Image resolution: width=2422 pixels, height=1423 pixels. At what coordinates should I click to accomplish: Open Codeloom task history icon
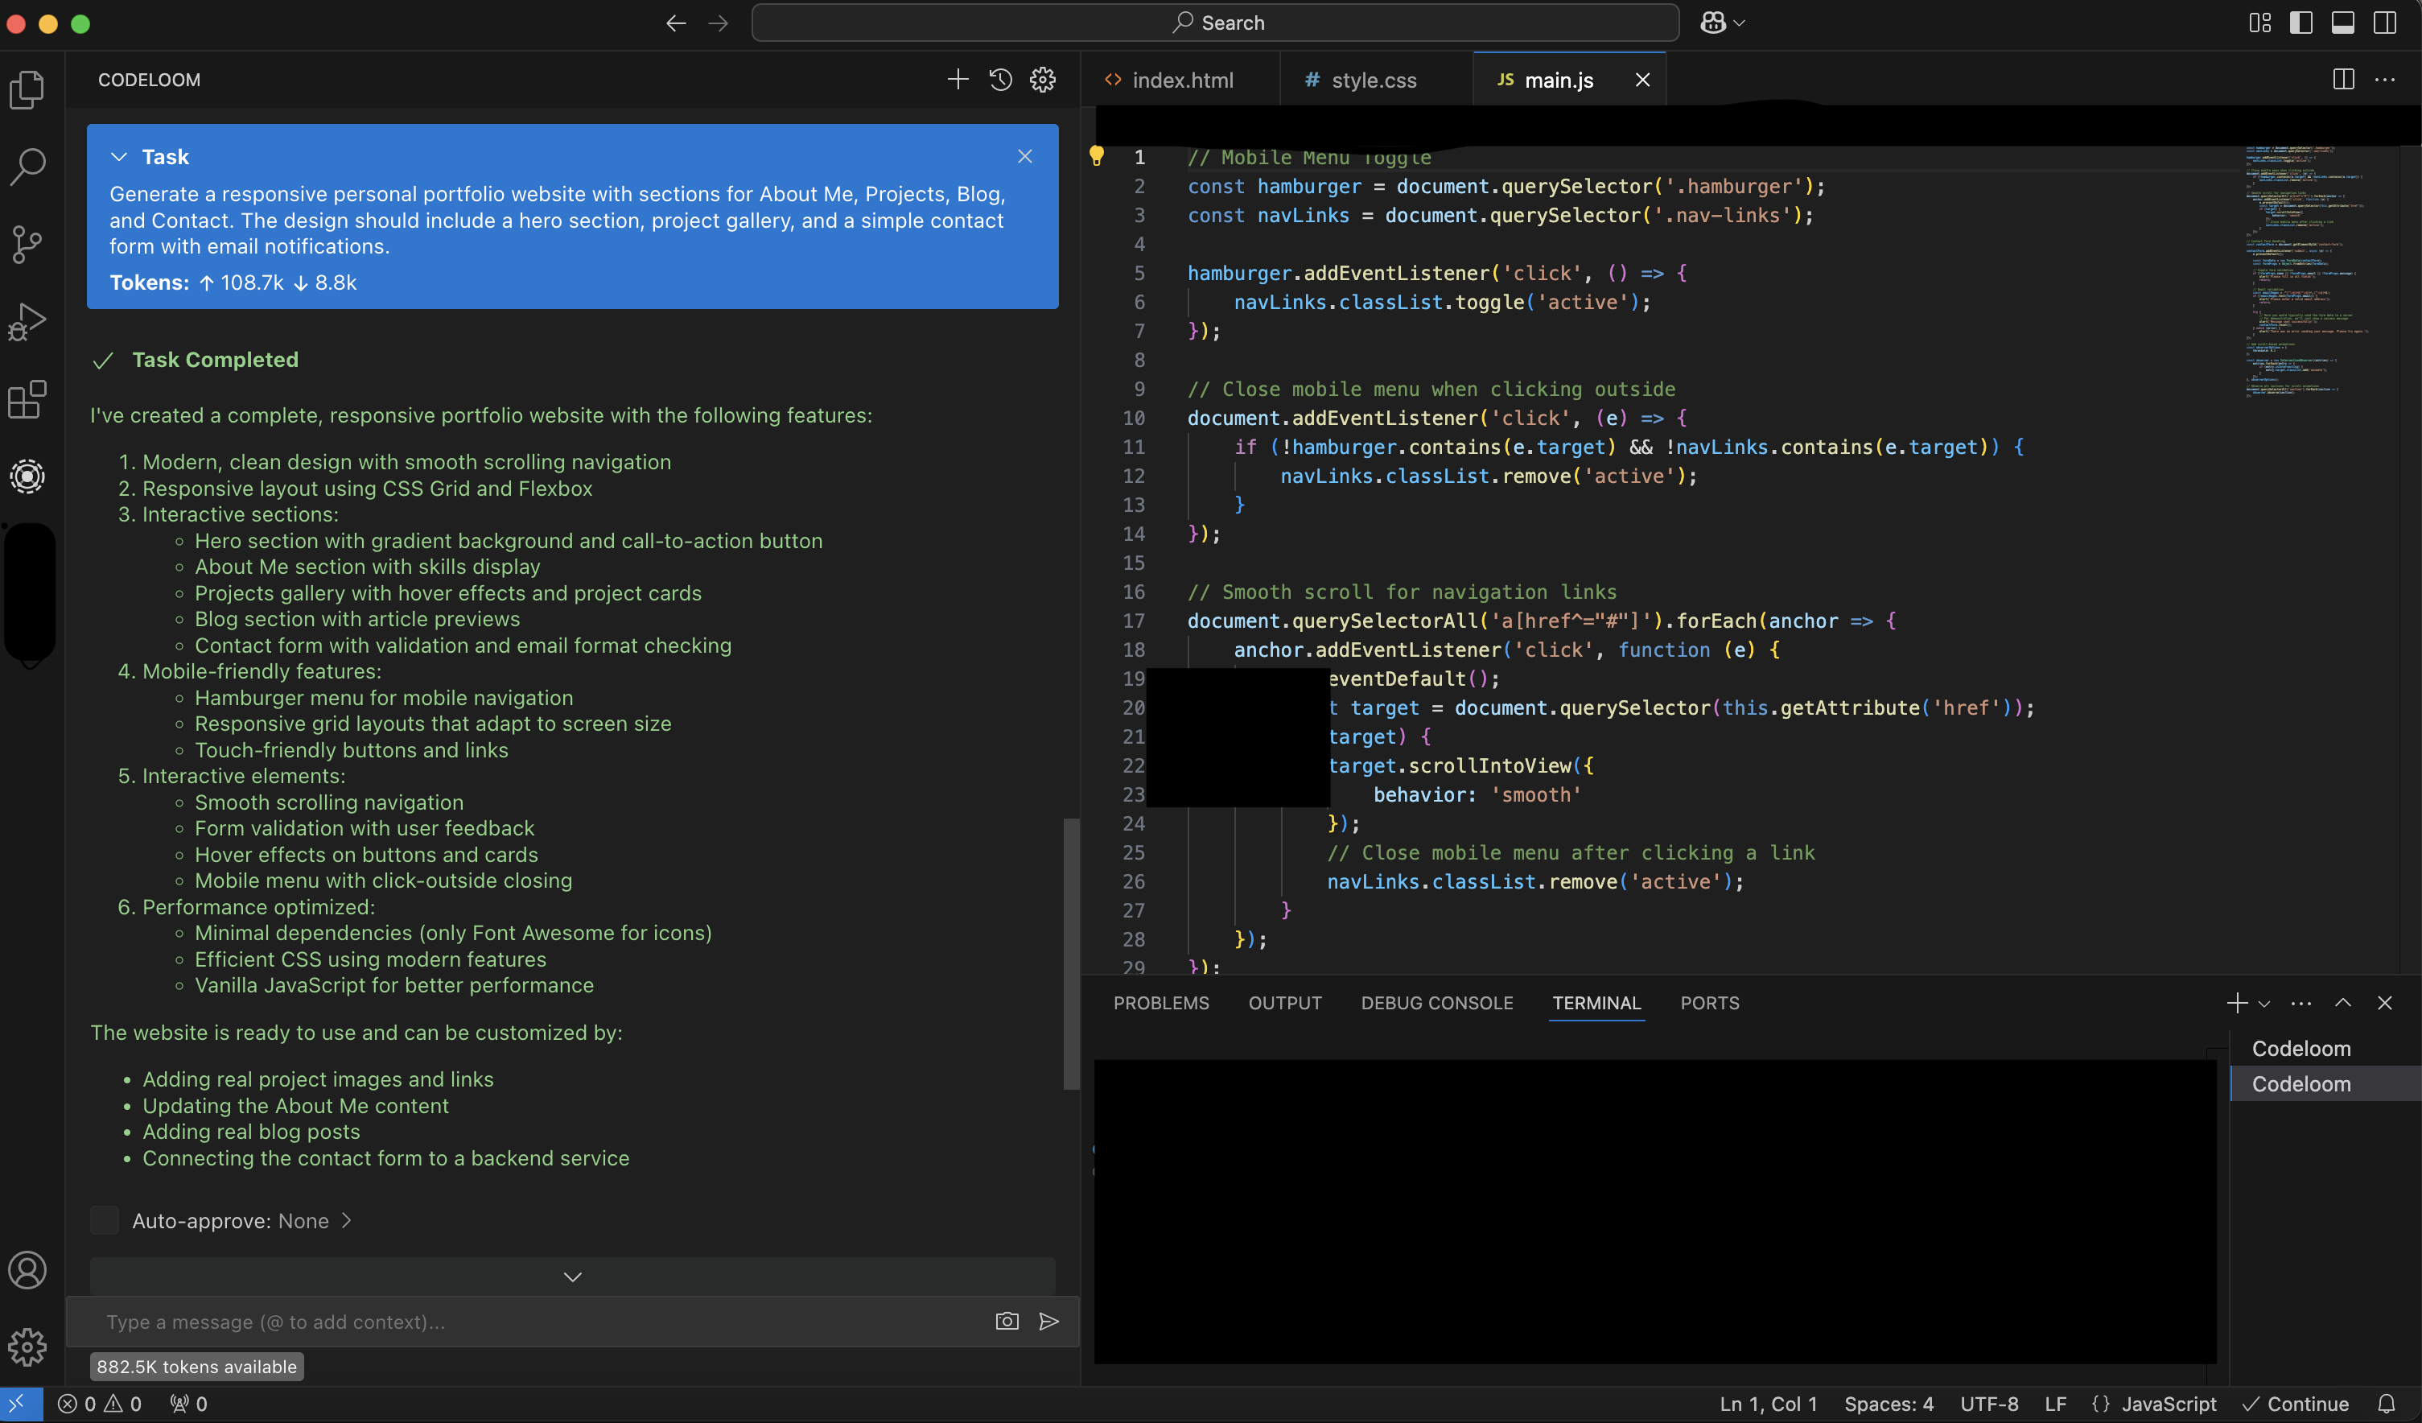[x=1000, y=79]
